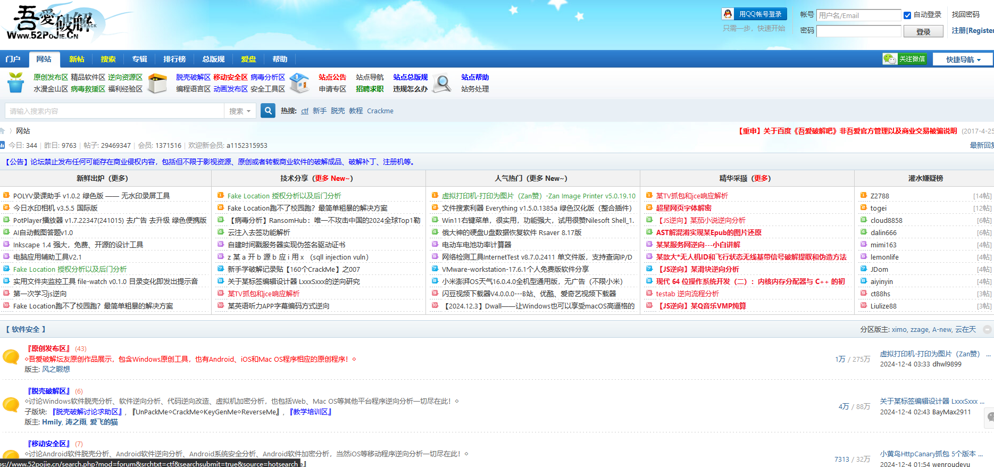The height and width of the screenshot is (467, 994).
Task: Click the magnifier site help icon
Action: (x=442, y=83)
